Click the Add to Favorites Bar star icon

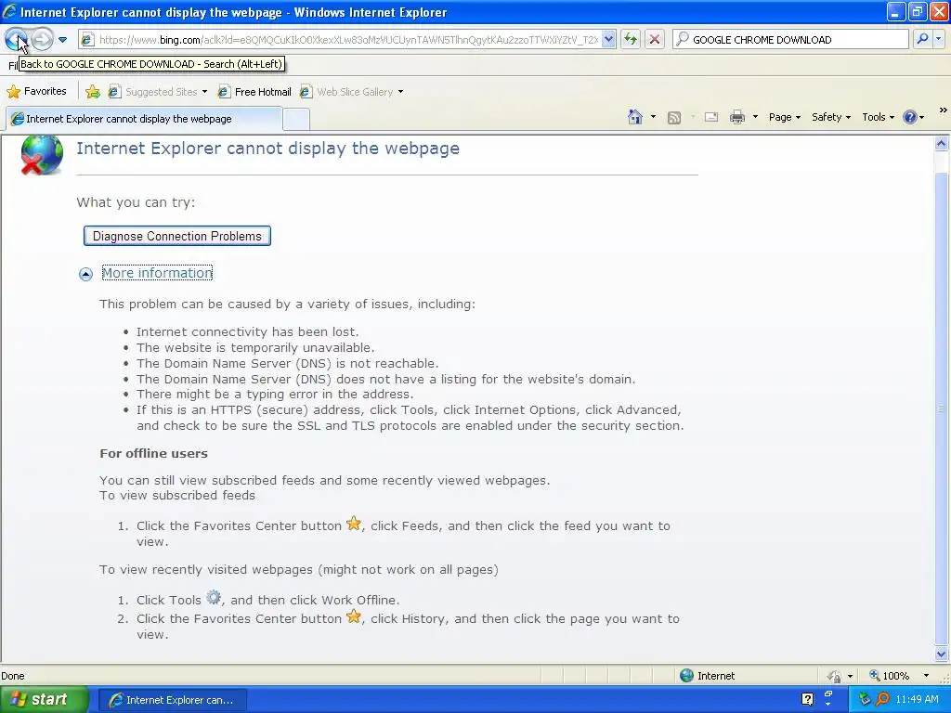pyautogui.click(x=93, y=92)
